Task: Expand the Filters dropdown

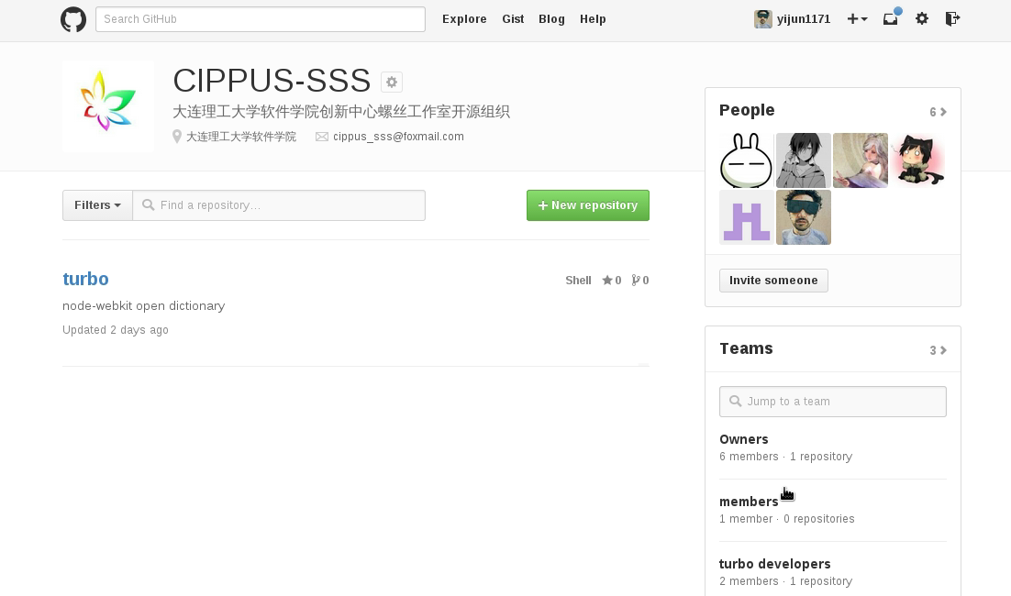Action: pyautogui.click(x=97, y=204)
